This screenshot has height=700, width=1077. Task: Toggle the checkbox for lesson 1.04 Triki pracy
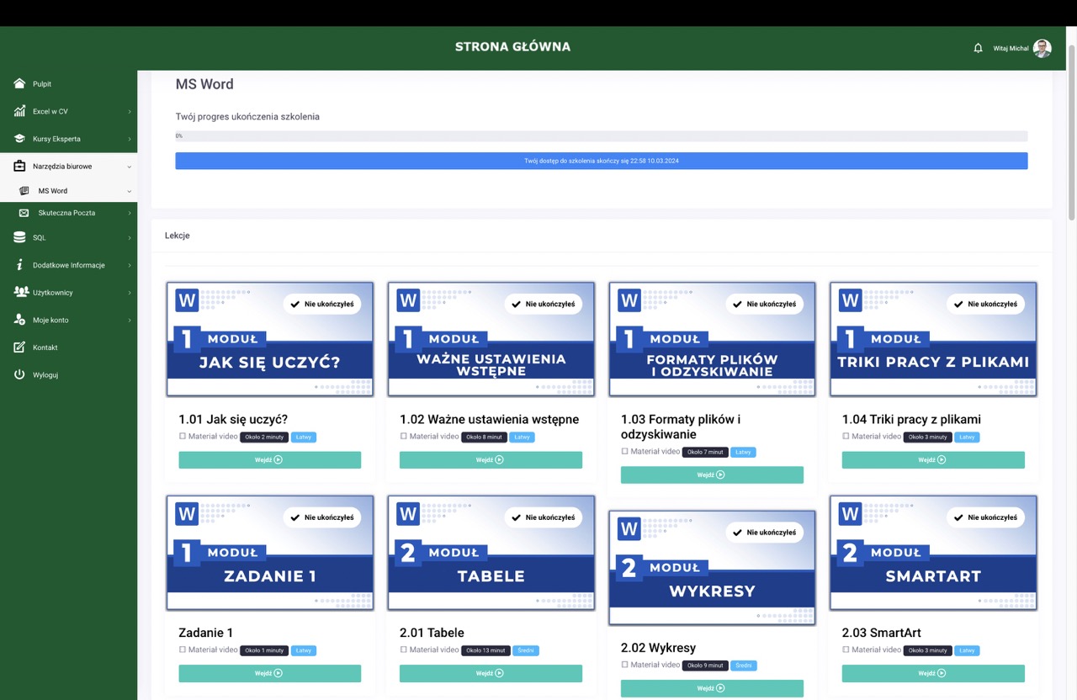pyautogui.click(x=846, y=437)
